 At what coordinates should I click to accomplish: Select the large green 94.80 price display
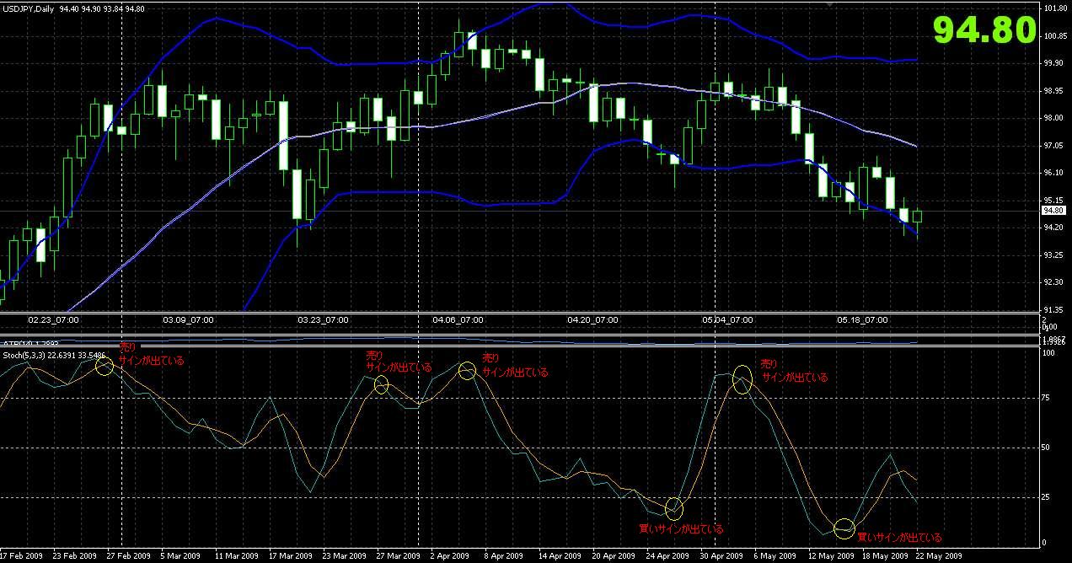tap(984, 30)
